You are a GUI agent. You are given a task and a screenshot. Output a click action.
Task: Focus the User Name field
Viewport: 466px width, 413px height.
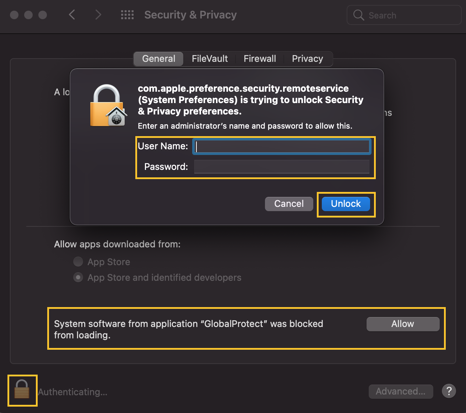(282, 146)
